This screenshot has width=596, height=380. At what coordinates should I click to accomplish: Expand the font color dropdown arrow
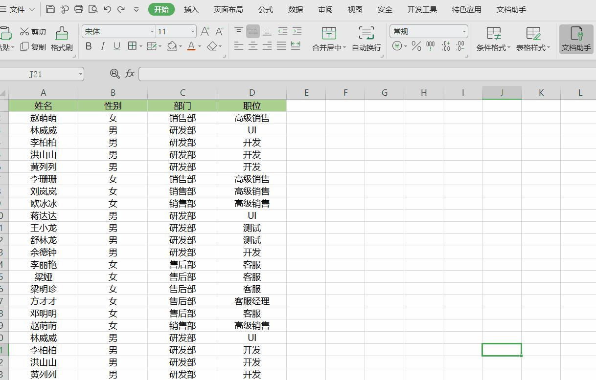[x=200, y=46]
